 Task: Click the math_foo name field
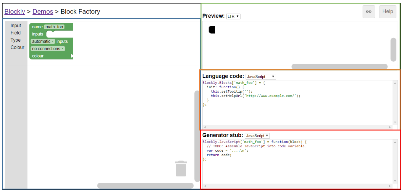click(x=54, y=27)
